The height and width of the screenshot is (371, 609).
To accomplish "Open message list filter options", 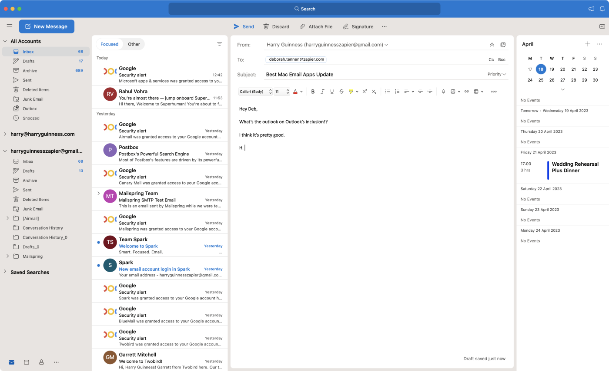I will [x=220, y=44].
